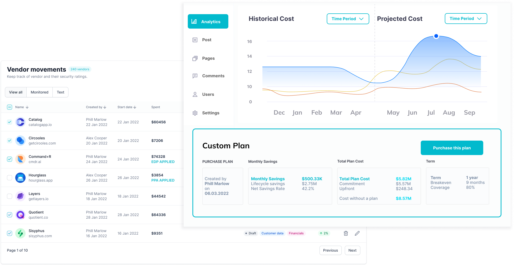The width and height of the screenshot is (514, 265).
Task: Go to the Previous page
Action: click(x=330, y=250)
